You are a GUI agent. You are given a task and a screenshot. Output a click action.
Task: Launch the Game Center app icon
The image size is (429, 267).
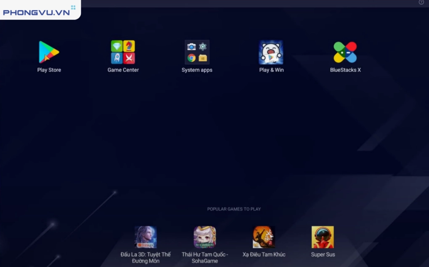[123, 52]
